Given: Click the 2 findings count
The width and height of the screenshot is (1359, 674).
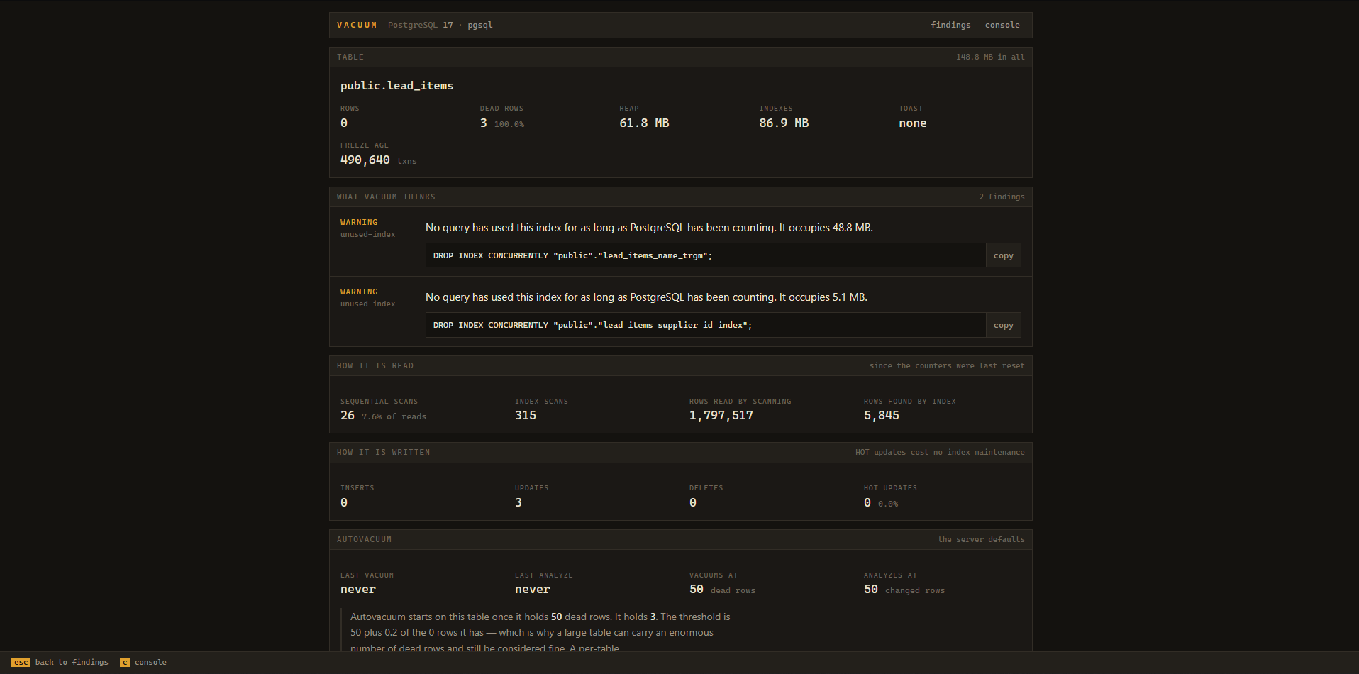Looking at the screenshot, I should coord(1002,197).
